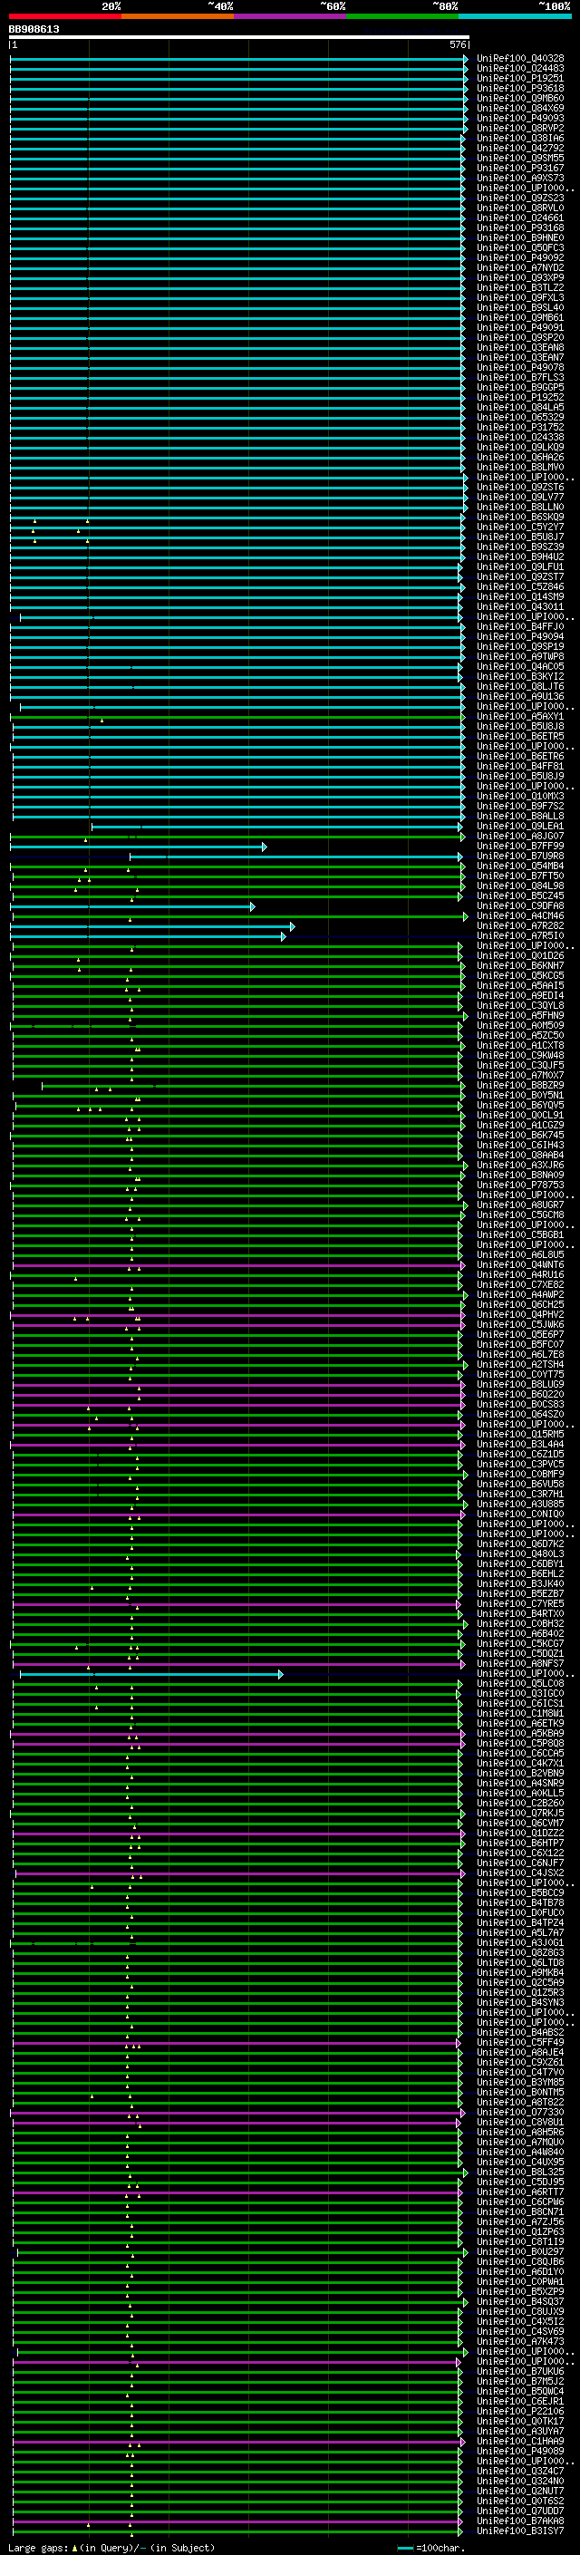The height and width of the screenshot is (2555, 580).
Task: Select the UniRef100_P78753 label
Action: click(520, 1186)
